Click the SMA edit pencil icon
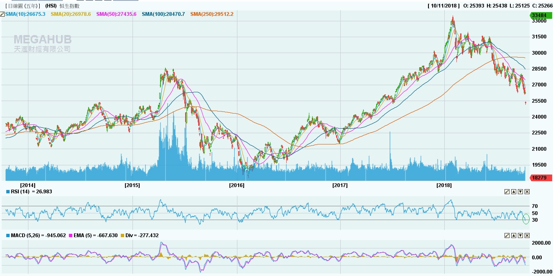This screenshot has width=553, height=276. click(x=3, y=14)
